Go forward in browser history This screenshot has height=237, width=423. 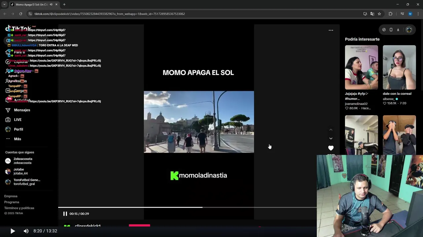tap(13, 14)
